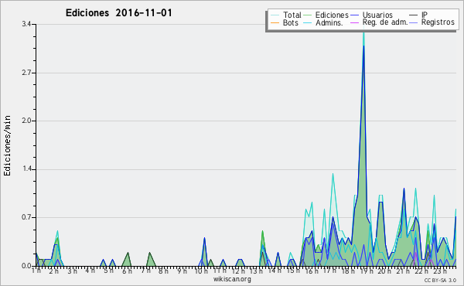The height and width of the screenshot is (286, 464).
Task: Select the 'Admins.' legend label
Action: click(x=329, y=22)
